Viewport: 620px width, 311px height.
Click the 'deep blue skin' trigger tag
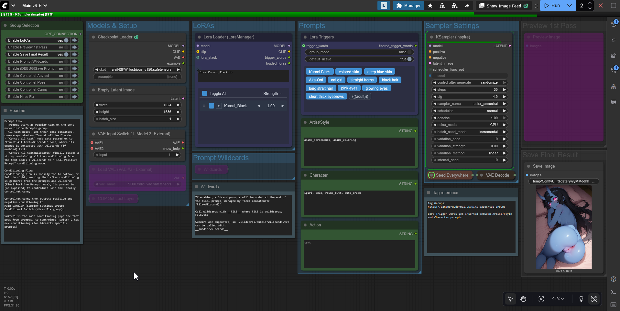pos(379,72)
